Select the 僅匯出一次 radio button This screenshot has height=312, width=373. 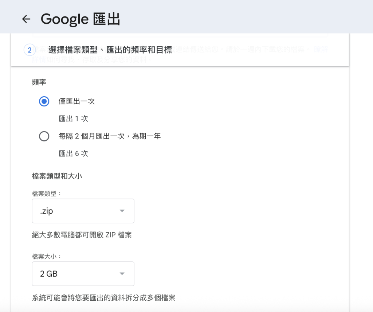44,101
